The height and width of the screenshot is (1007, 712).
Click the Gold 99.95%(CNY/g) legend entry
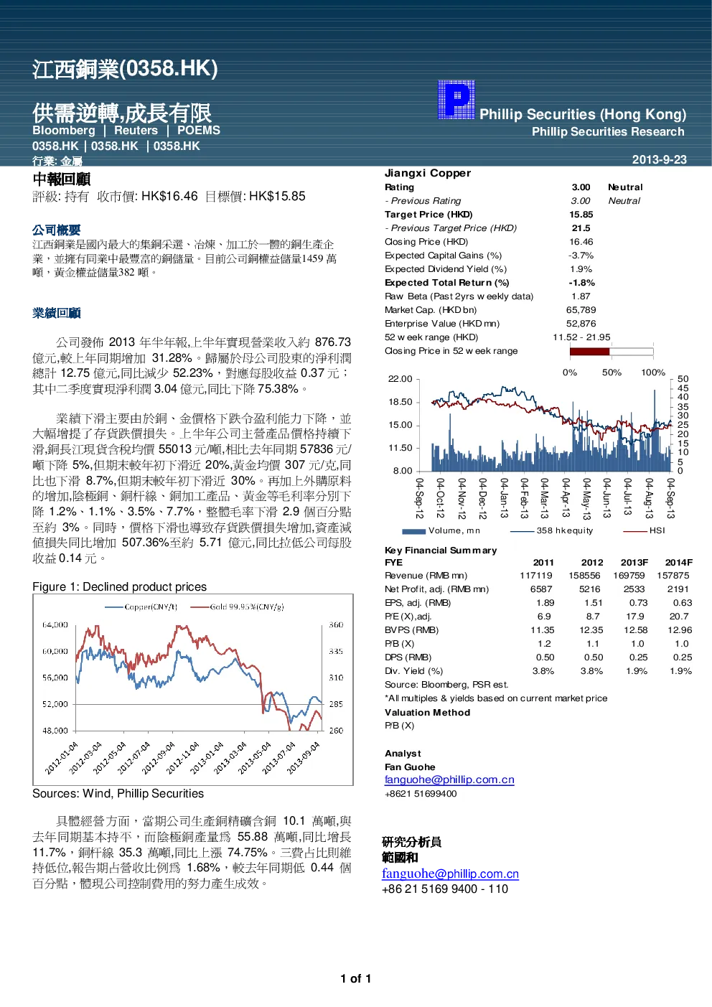[x=237, y=606]
